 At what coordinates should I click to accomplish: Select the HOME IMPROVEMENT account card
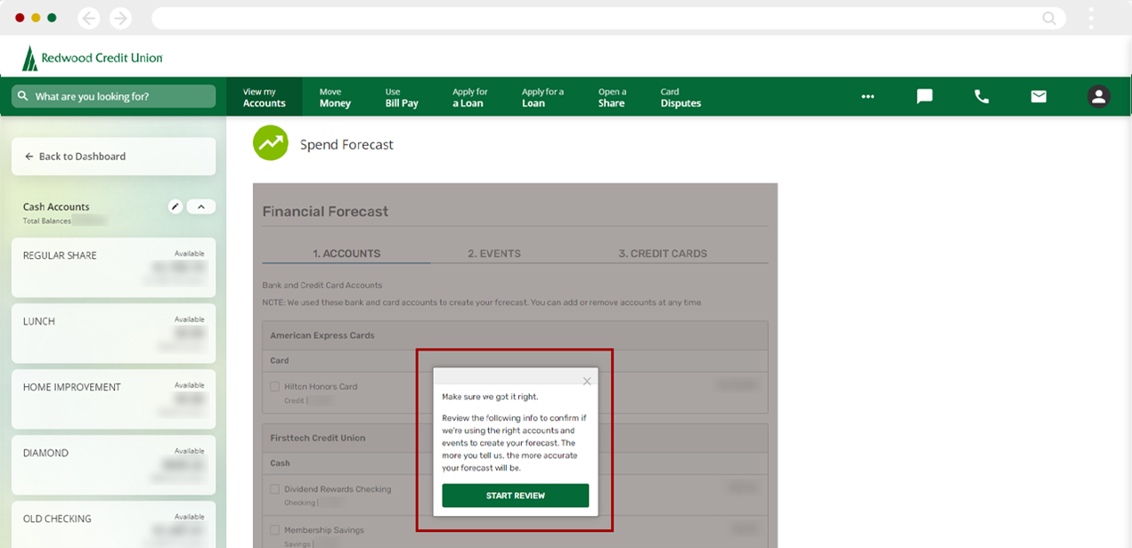pyautogui.click(x=113, y=399)
